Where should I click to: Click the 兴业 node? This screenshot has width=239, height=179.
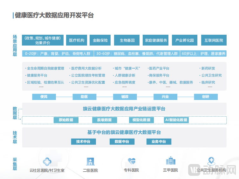165,97
